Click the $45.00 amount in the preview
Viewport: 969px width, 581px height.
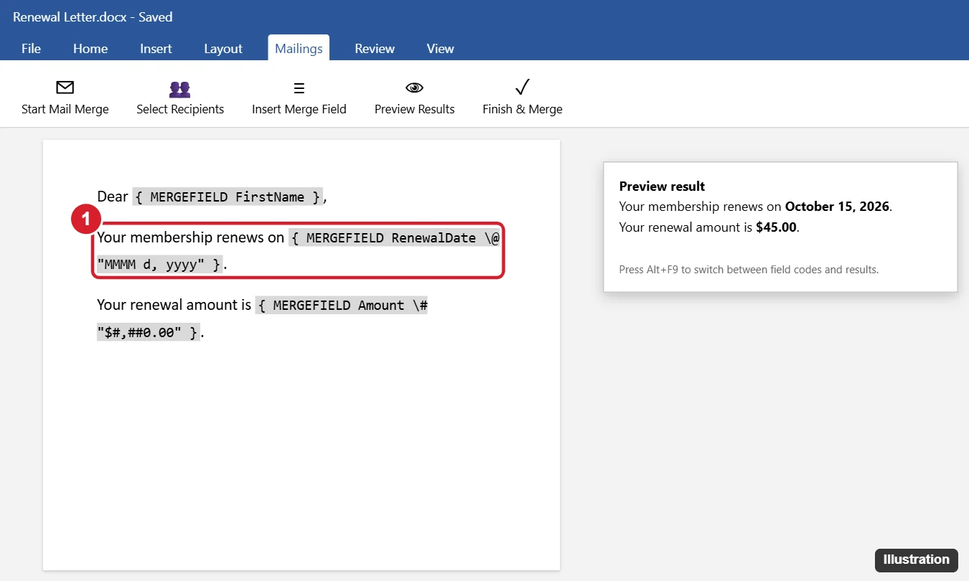click(x=777, y=228)
